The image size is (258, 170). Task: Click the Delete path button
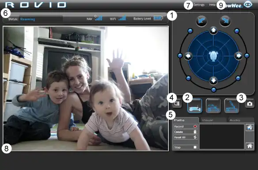186,132
